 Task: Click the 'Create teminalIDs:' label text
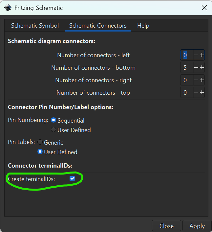click(31, 179)
